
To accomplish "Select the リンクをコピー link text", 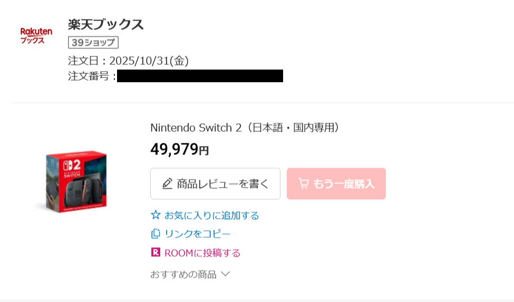I will (198, 234).
